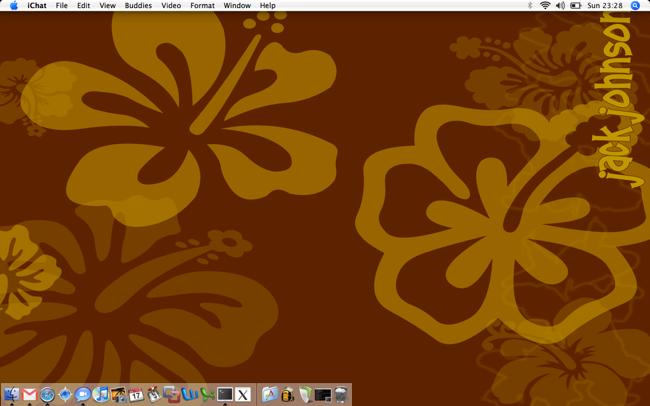Open the Apple menu

(x=14, y=6)
